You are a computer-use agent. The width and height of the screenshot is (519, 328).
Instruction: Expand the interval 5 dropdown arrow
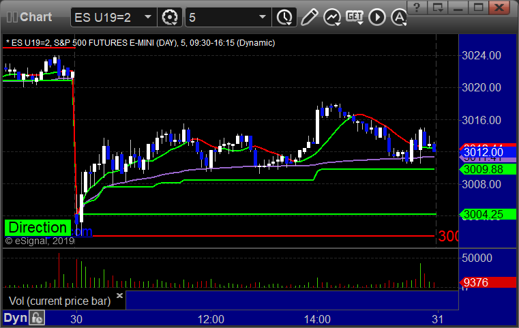pos(263,17)
